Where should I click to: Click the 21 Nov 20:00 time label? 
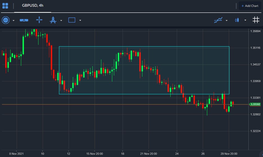pyautogui.click(x=149, y=154)
